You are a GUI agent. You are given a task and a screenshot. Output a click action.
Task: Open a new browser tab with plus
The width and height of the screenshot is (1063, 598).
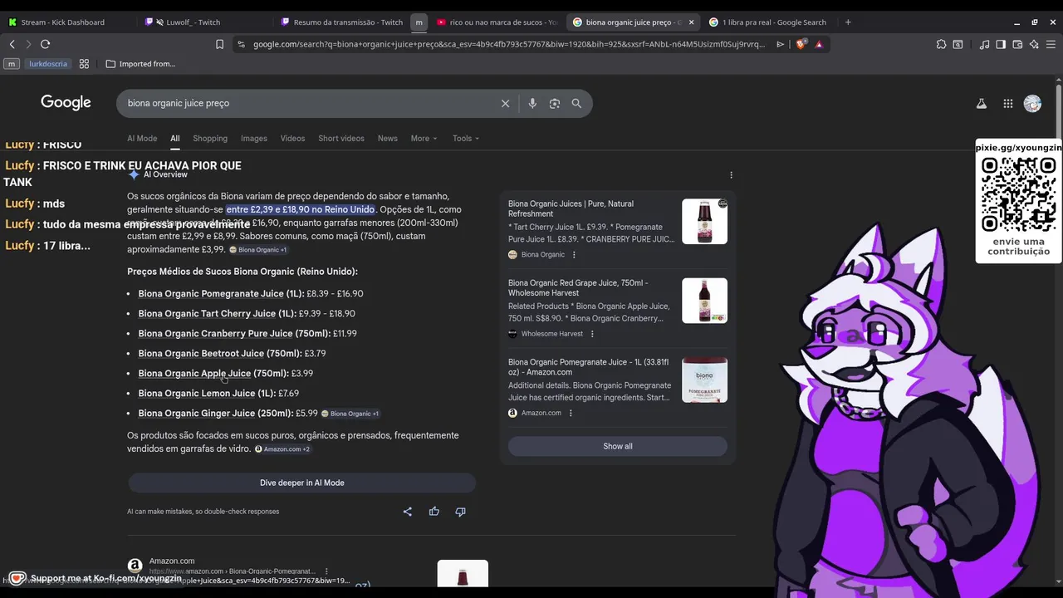point(848,22)
